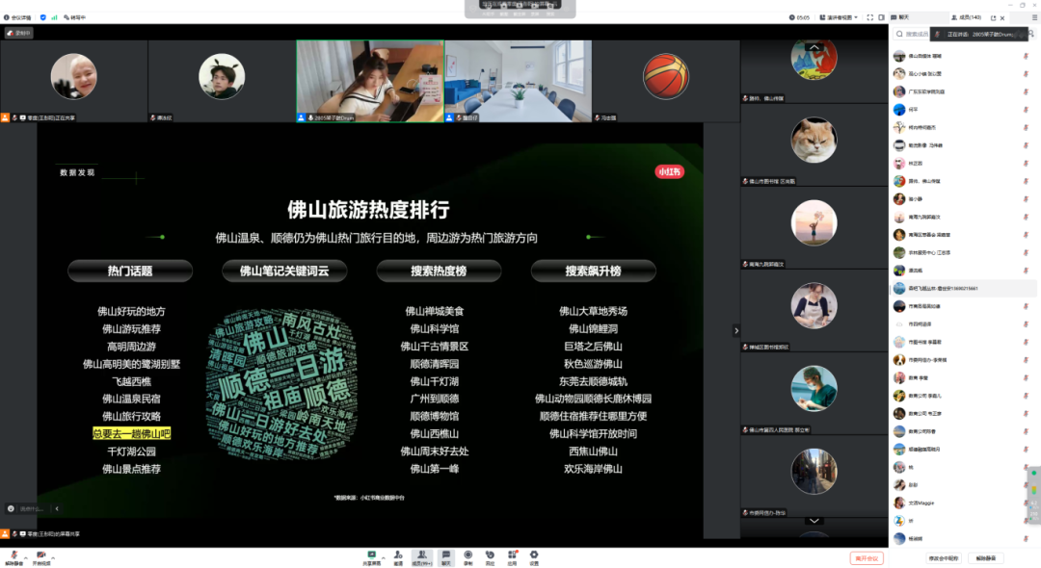Image resolution: width=1041 pixels, height=568 pixels.
Task: Click the cloud recording in-progress indicator
Action: click(x=18, y=33)
